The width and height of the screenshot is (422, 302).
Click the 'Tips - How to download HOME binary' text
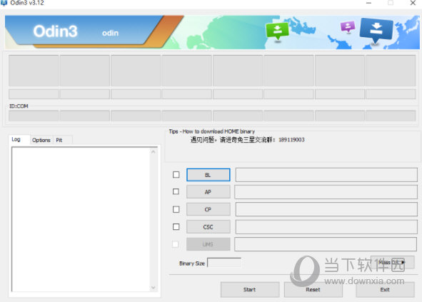tap(212, 131)
